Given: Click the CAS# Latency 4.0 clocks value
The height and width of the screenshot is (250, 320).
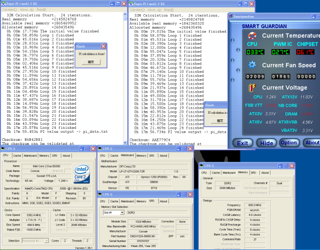Looking at the screenshot, I should coord(254,215).
